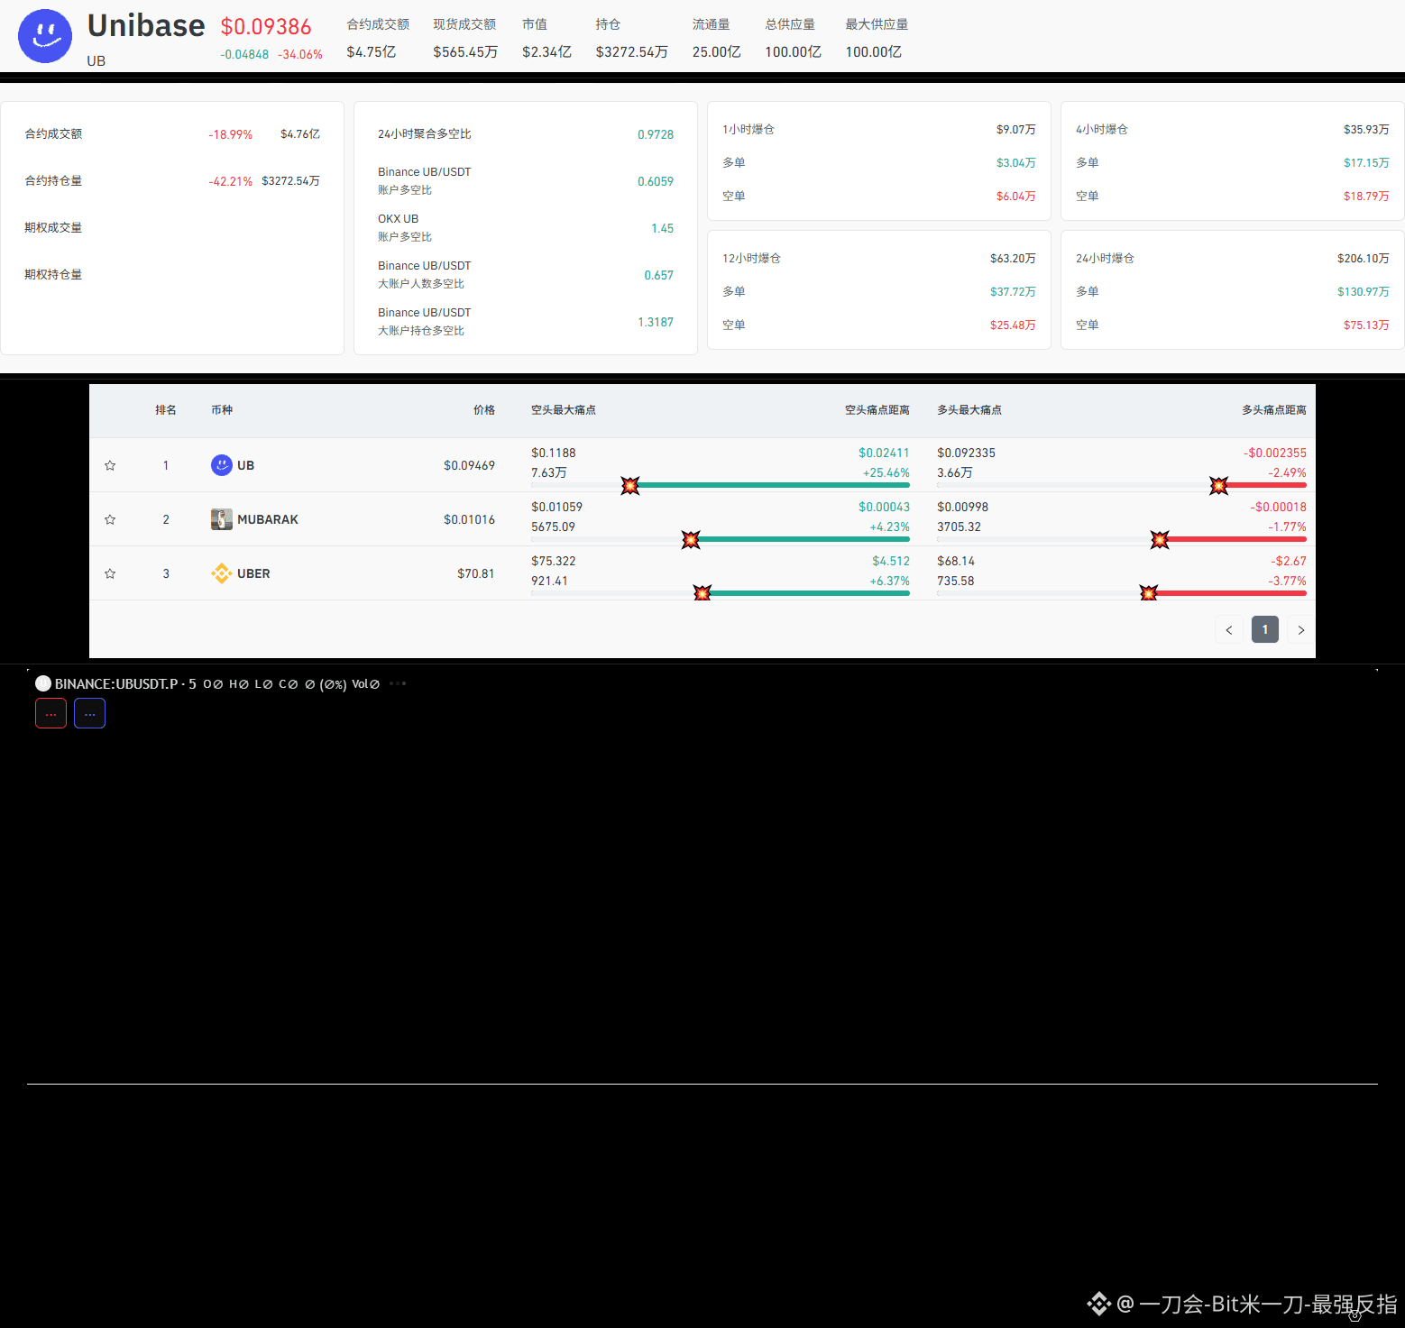
Task: Click the 空头痛点距离 column header
Action: 877,410
